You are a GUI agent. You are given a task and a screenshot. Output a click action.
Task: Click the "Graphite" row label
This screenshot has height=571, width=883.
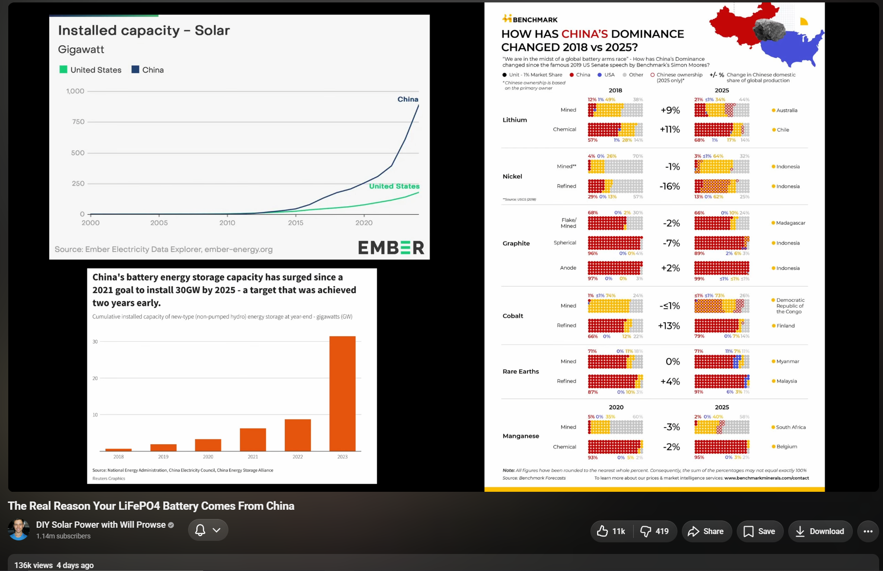(x=516, y=243)
